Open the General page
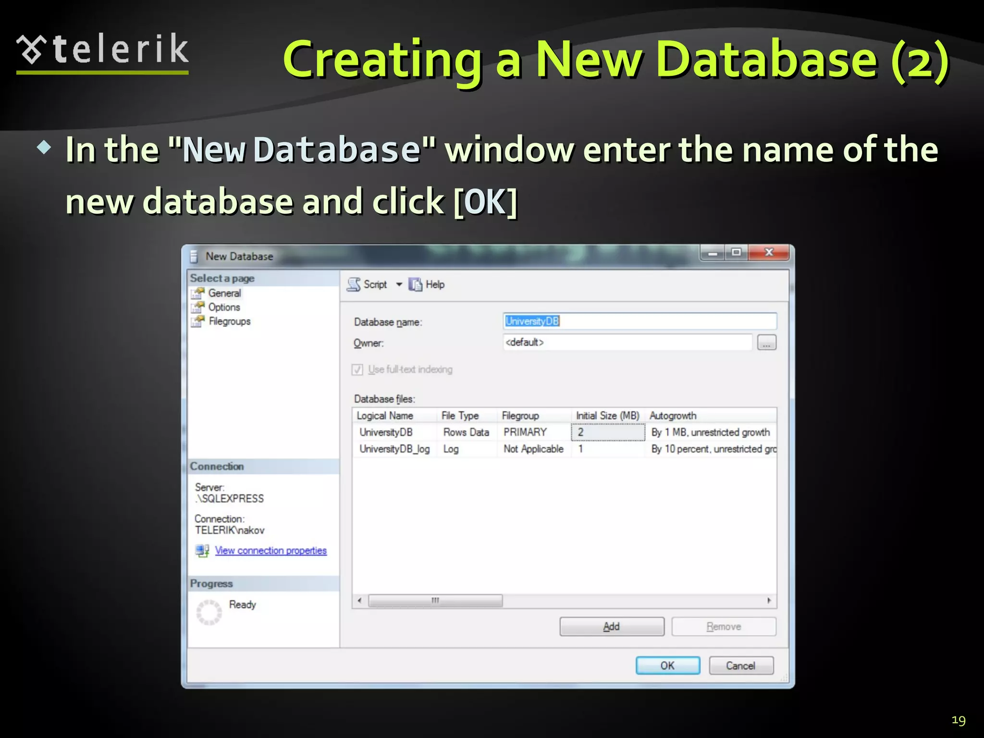The width and height of the screenshot is (984, 738). 224,293
